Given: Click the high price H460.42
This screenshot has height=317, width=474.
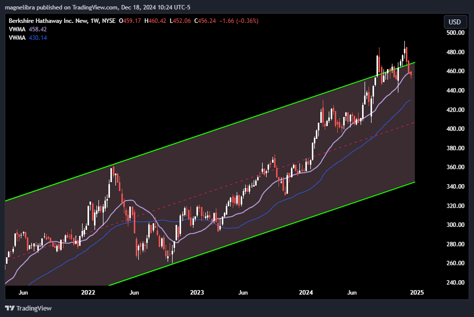Looking at the screenshot, I should pyautogui.click(x=155, y=21).
